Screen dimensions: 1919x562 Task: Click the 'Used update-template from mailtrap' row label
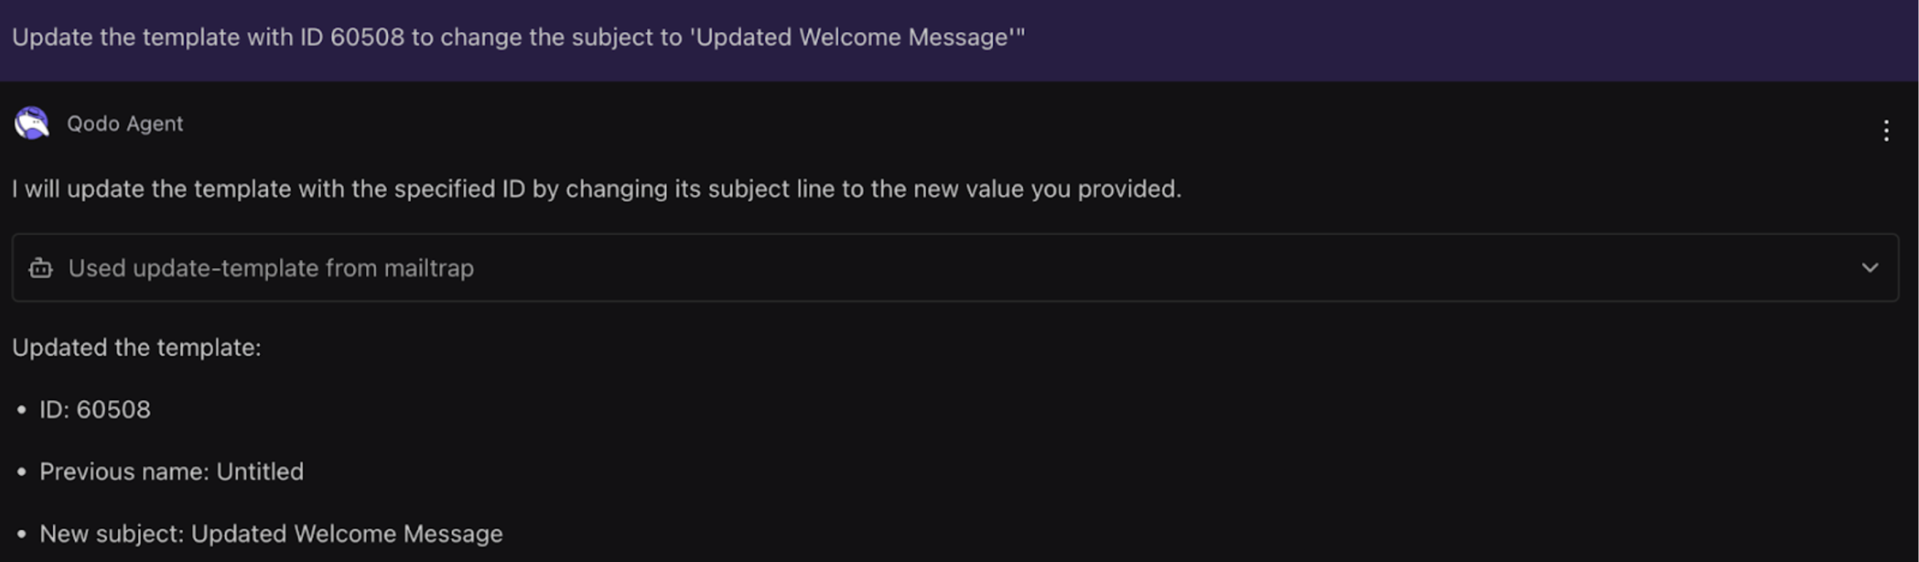point(270,268)
